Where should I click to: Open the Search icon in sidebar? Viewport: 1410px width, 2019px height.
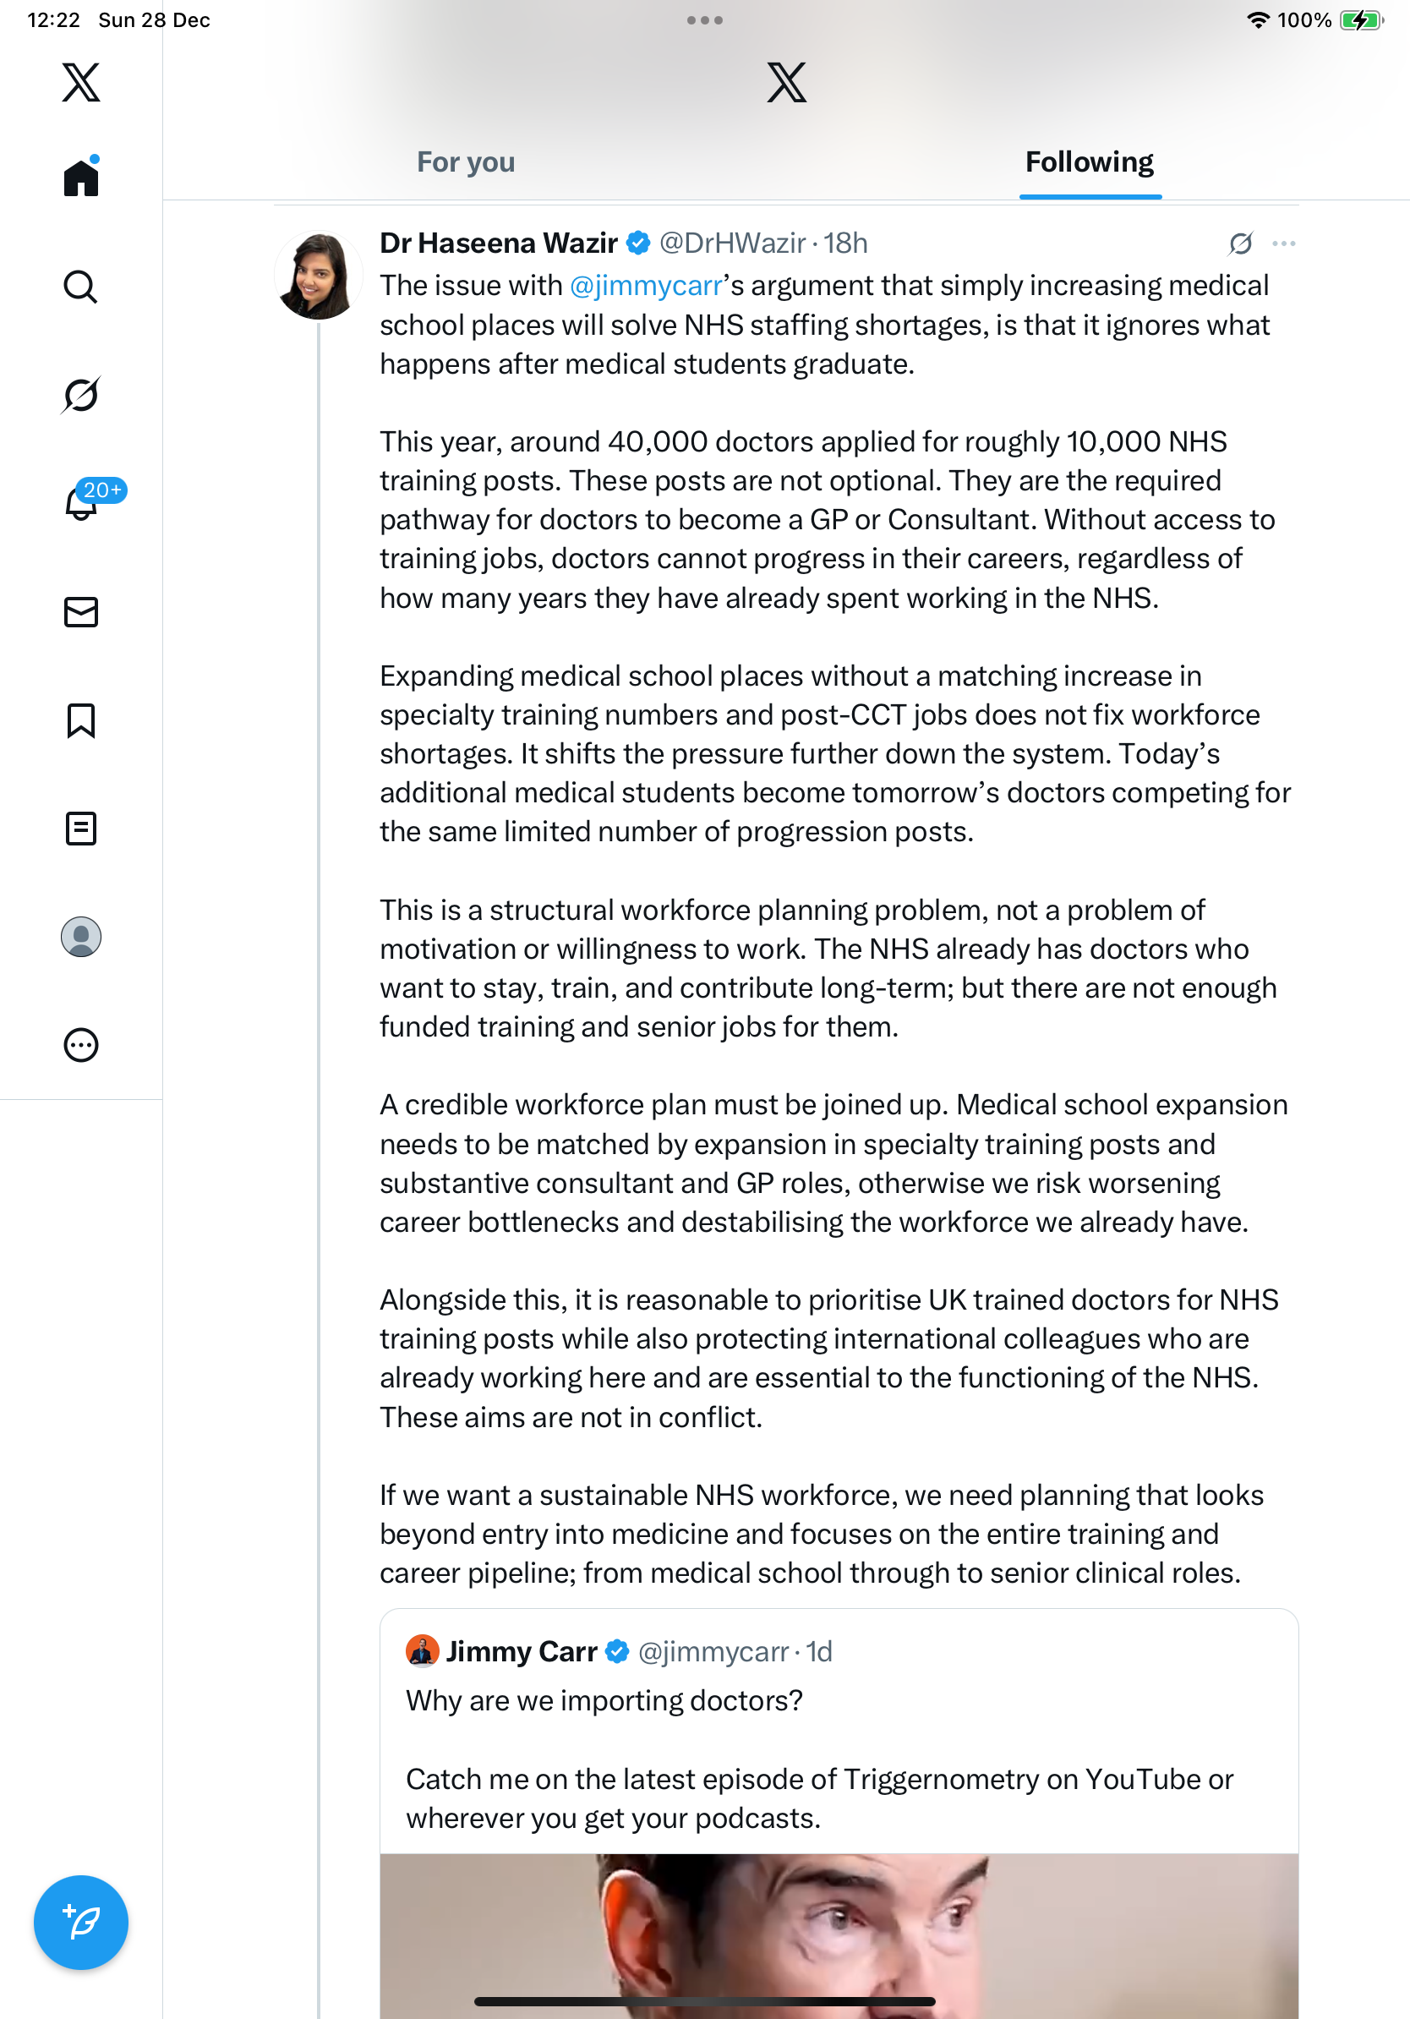click(81, 287)
